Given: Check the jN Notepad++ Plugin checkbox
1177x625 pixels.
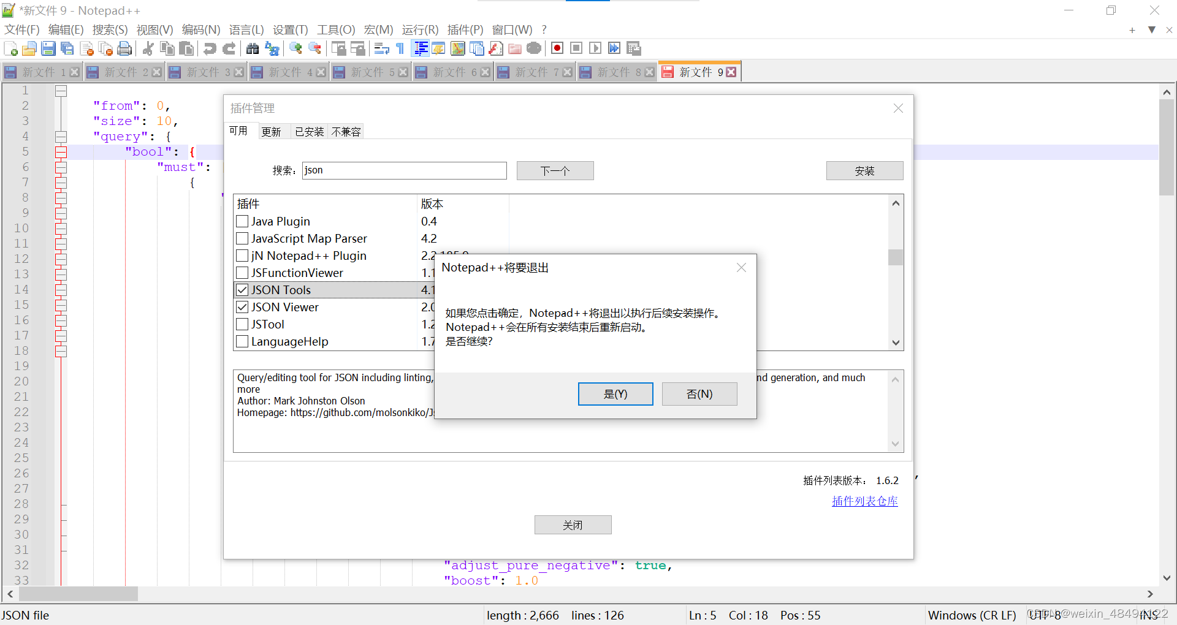Looking at the screenshot, I should click(x=242, y=256).
